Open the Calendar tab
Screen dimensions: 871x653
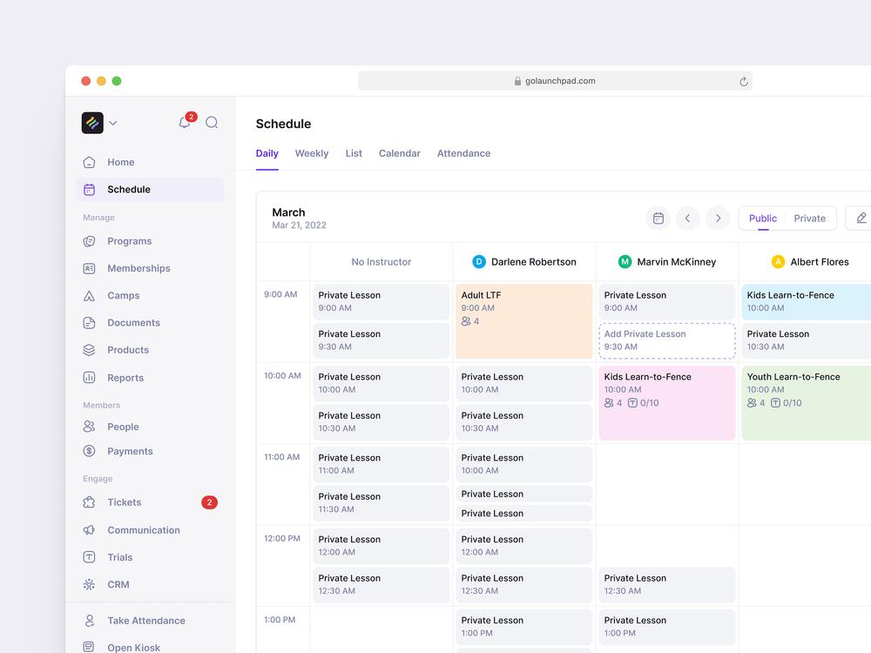400,153
